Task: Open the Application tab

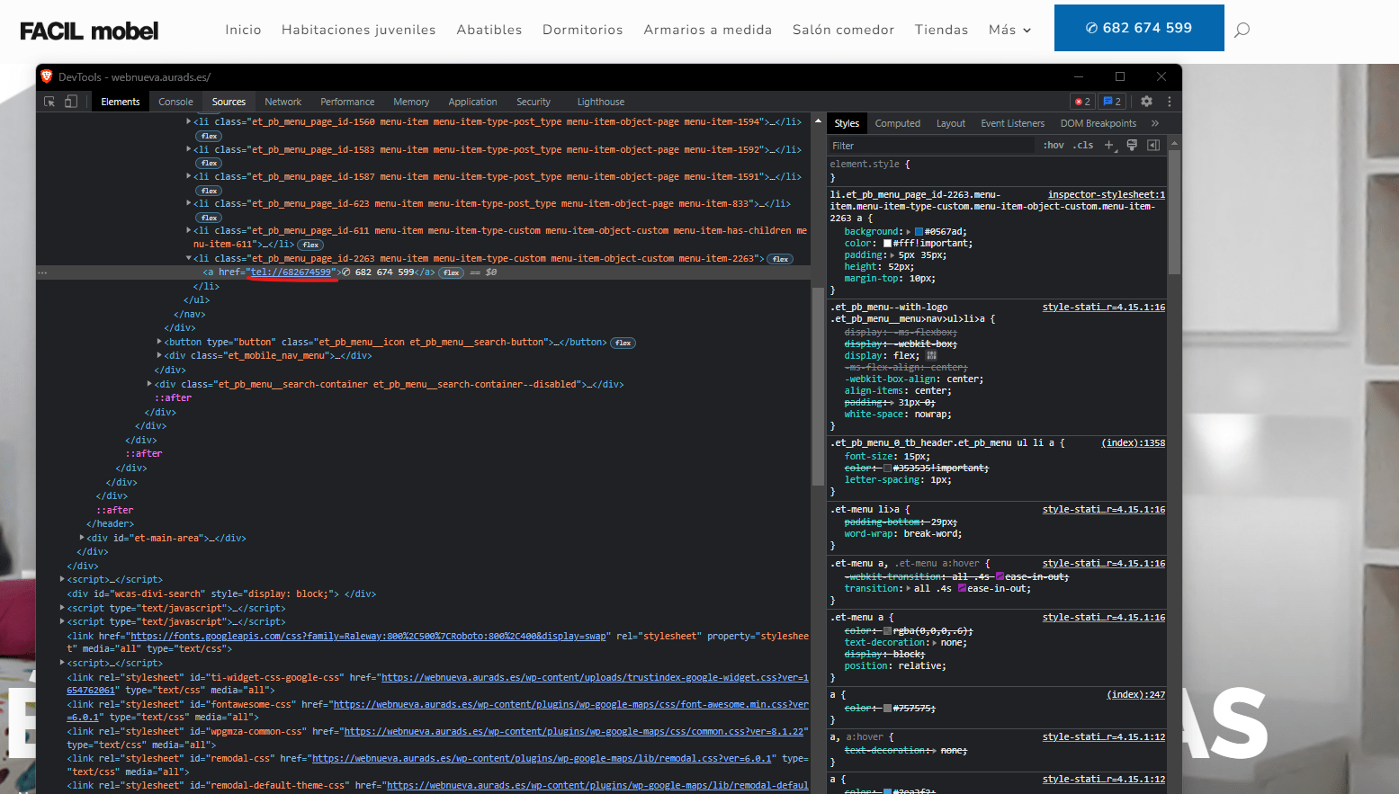Action: click(472, 102)
